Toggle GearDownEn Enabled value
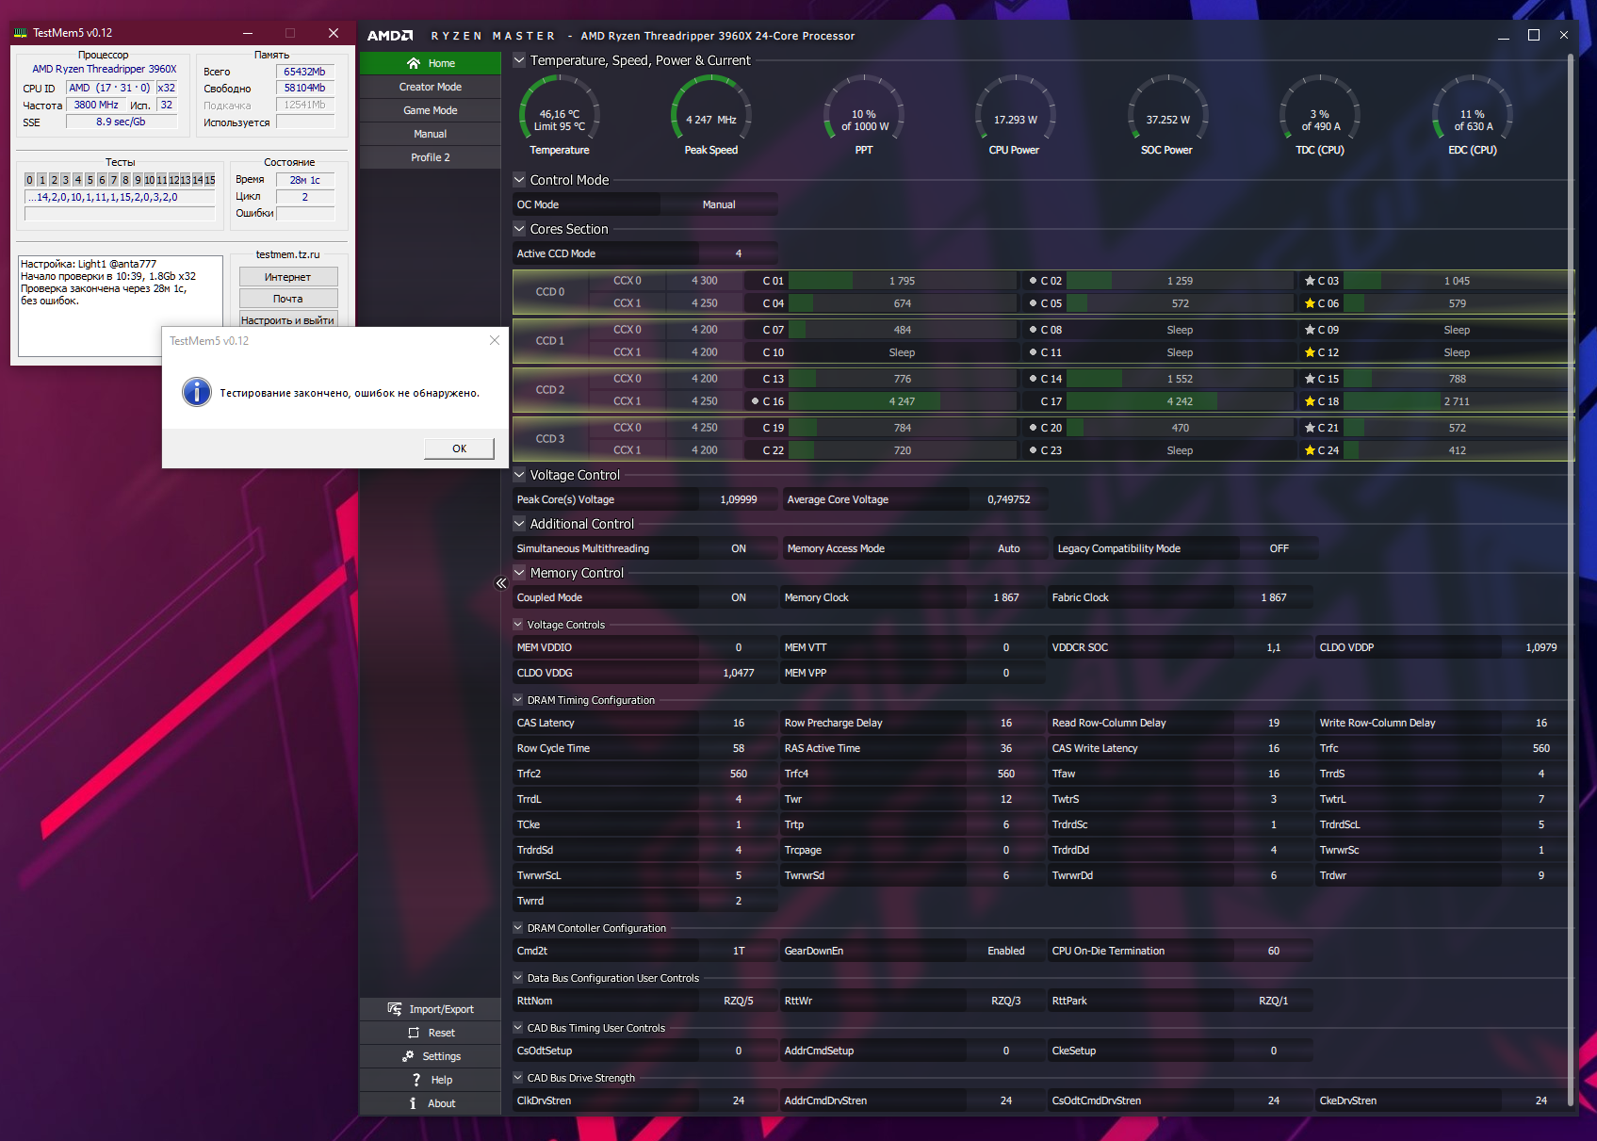Viewport: 1597px width, 1141px height. 1006,951
